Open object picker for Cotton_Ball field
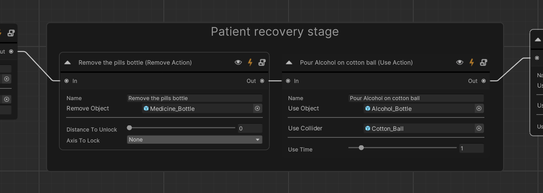Viewport: 543px width, 193px height. [x=479, y=128]
